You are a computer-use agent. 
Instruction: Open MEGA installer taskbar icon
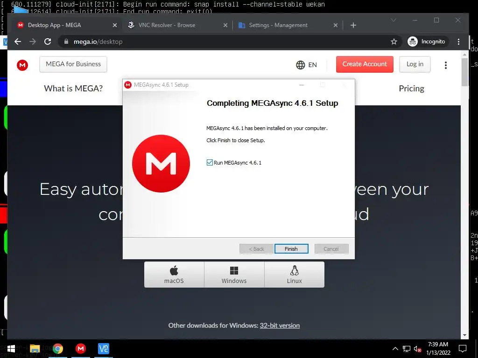[x=81, y=349]
